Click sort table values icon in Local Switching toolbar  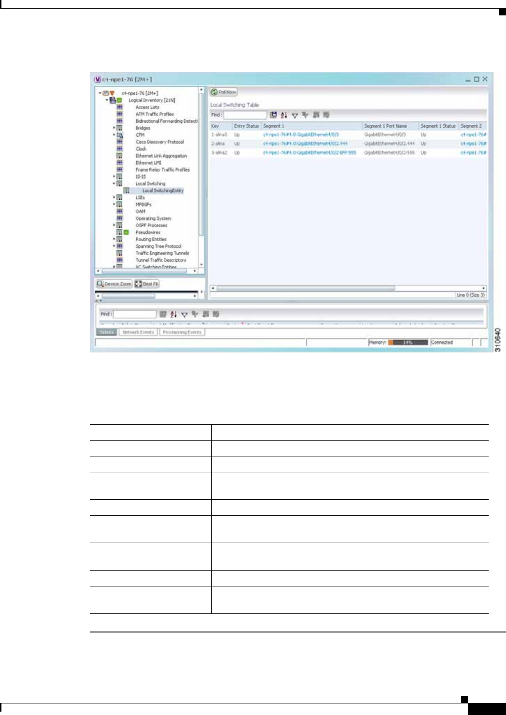(284, 115)
